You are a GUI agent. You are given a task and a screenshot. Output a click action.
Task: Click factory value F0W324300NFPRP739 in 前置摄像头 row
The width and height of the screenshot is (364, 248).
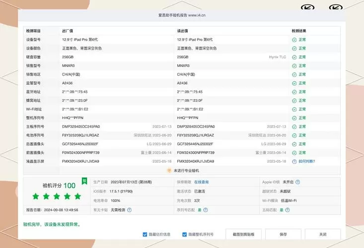coord(80,152)
